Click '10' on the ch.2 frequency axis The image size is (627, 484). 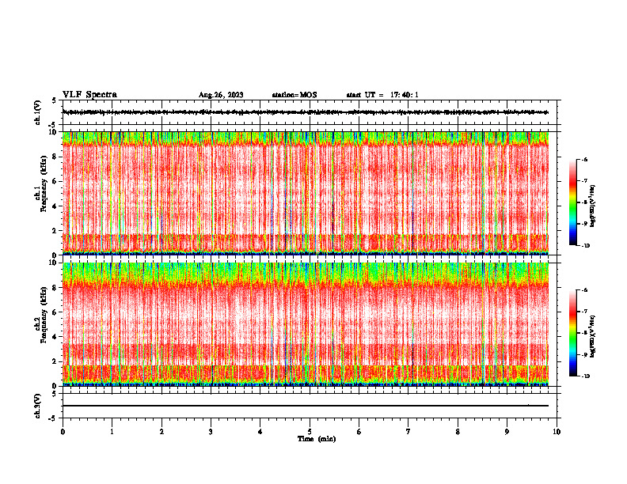point(52,263)
